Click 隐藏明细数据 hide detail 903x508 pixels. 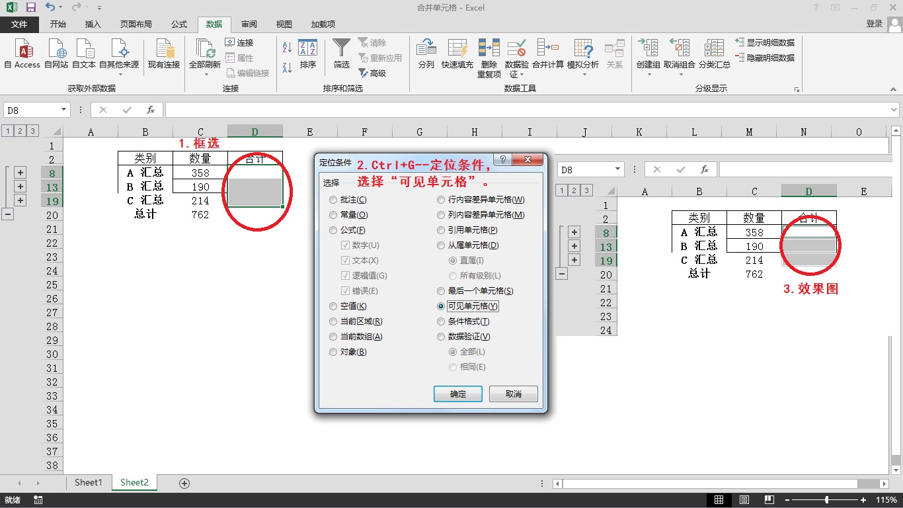[765, 58]
